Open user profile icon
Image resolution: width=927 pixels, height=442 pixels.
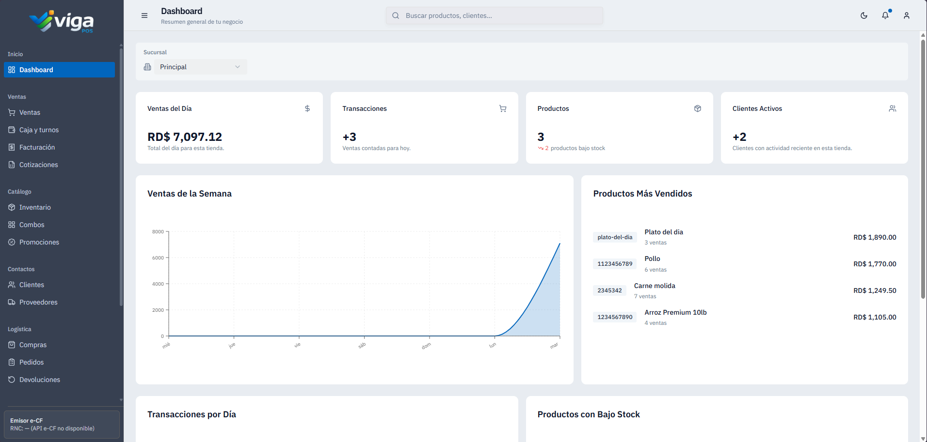(x=907, y=15)
